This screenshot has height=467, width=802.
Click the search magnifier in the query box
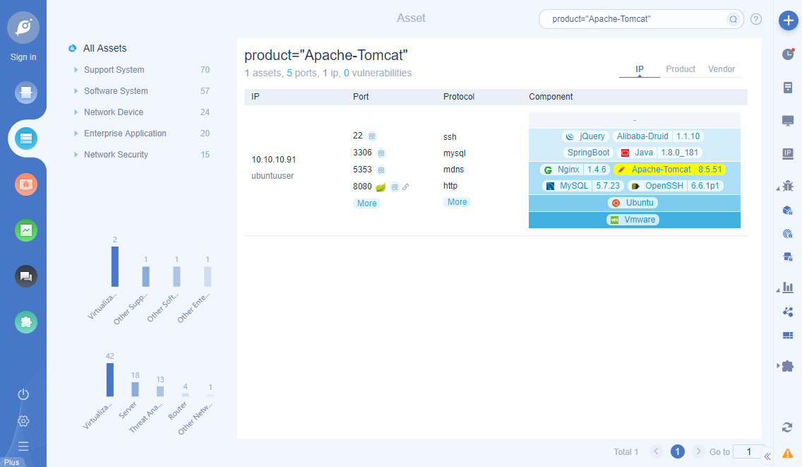[733, 20]
